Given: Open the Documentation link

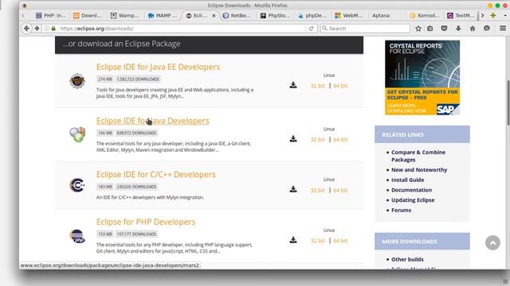Looking at the screenshot, I should point(411,190).
